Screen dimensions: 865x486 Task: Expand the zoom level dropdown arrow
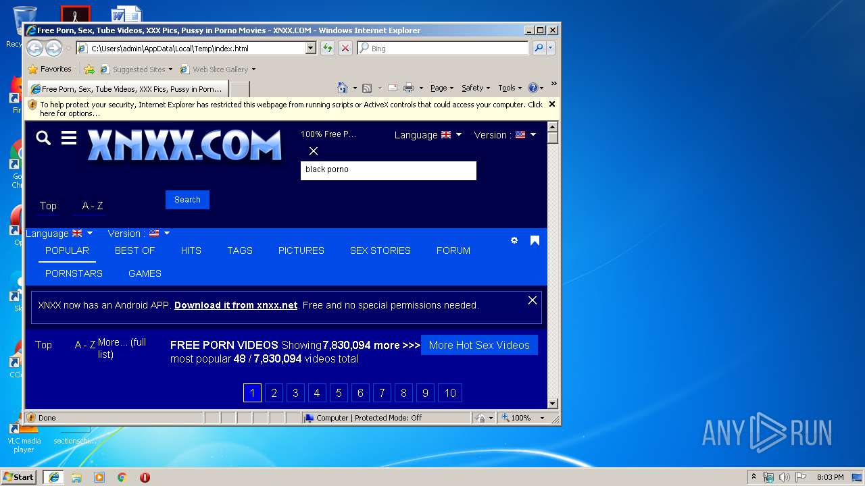(542, 418)
